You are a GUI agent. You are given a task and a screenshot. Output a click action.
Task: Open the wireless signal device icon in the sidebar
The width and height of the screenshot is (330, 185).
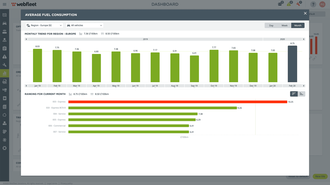click(4, 32)
